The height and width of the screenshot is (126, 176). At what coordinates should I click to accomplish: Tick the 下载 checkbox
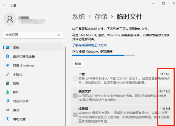tap(75, 78)
